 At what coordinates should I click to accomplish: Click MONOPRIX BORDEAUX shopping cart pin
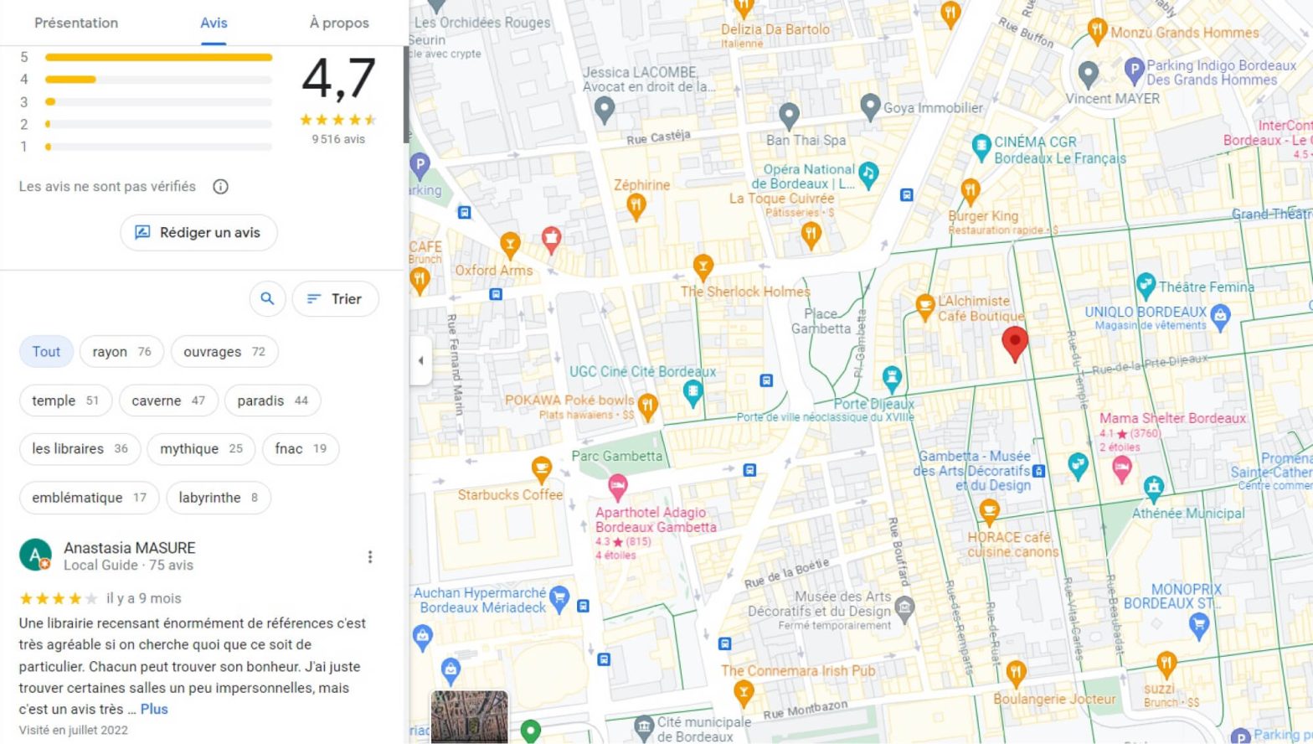[x=1199, y=625]
